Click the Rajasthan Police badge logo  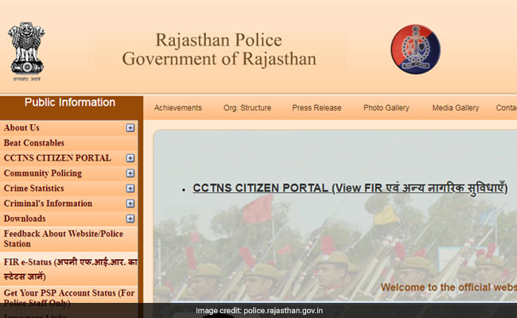(x=415, y=49)
